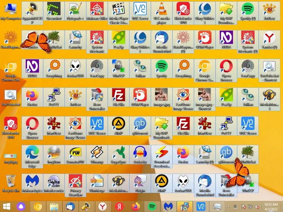Image resolution: width=283 pixels, height=212 pixels.
Task: Click the Firefox taskbar icon
Action: 135,206
